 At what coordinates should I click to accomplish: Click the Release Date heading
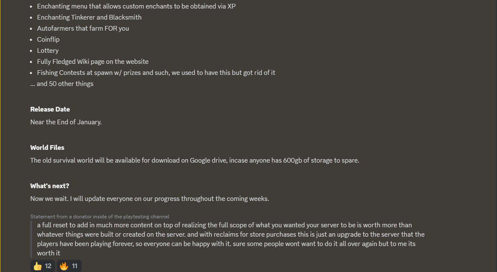50,109
